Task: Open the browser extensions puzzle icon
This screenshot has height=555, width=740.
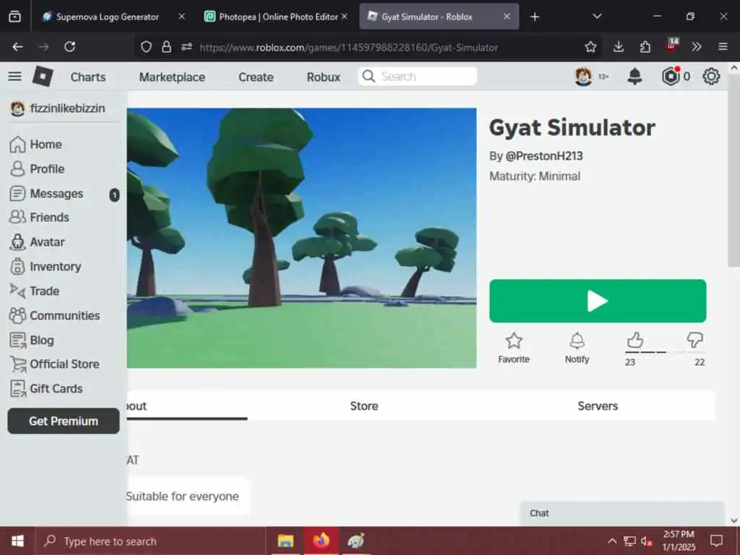Action: 645,47
